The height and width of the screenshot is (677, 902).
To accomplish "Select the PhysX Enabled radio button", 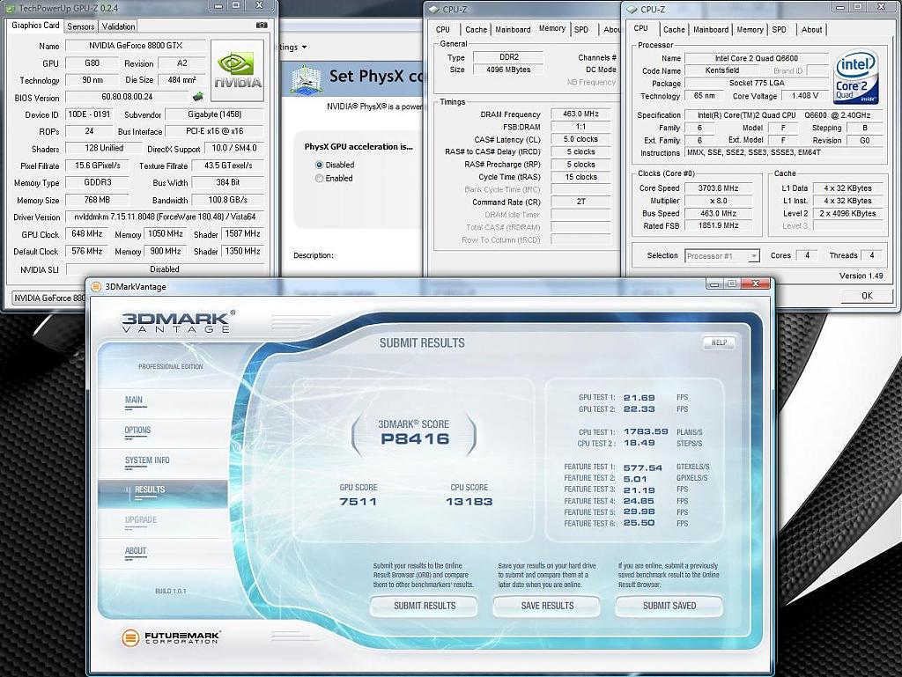I will pos(319,179).
